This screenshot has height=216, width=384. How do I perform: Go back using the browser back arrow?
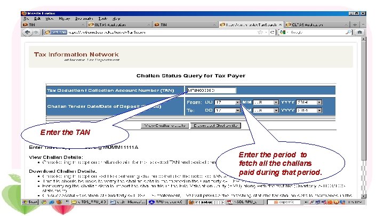tap(27, 32)
